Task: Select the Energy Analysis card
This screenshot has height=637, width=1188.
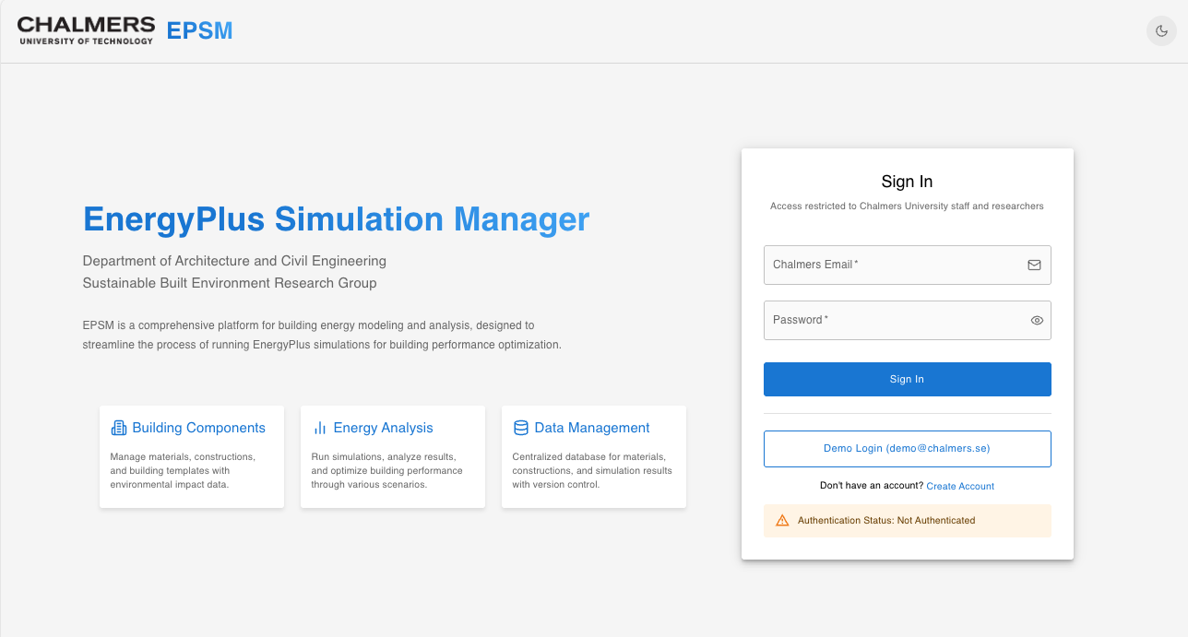Action: pos(392,456)
